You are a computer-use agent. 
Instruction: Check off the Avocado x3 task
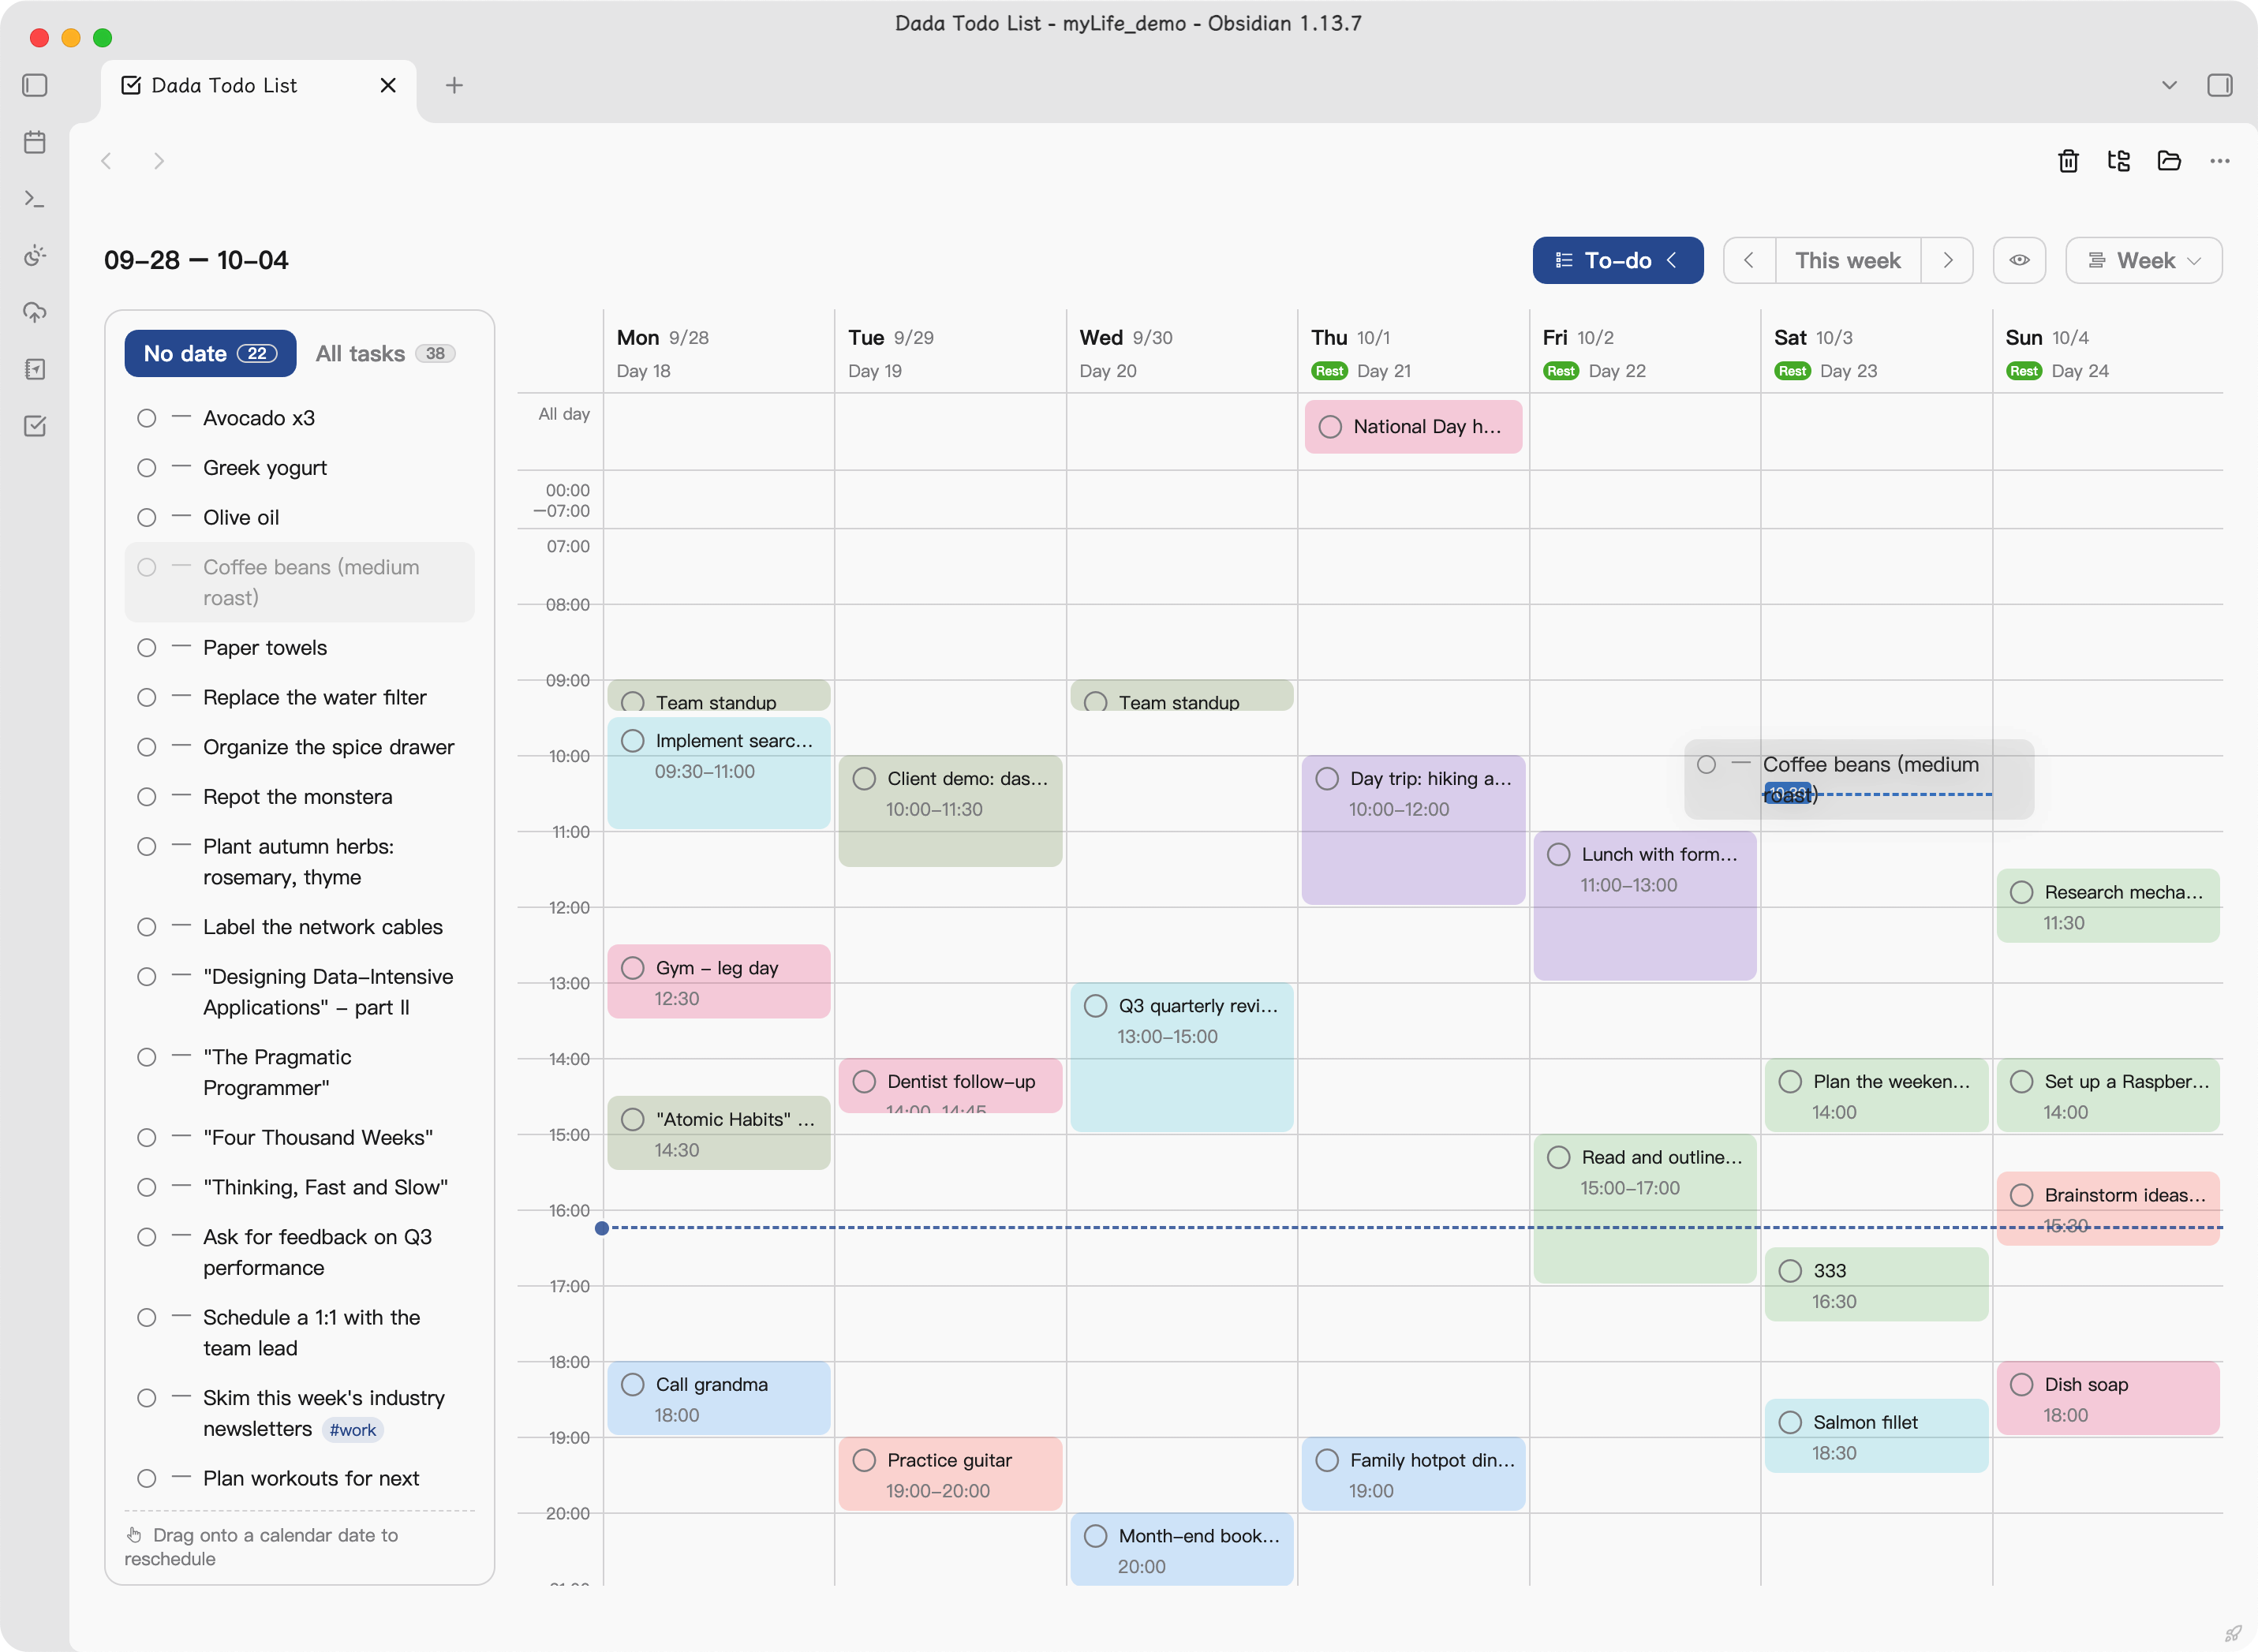tap(147, 418)
